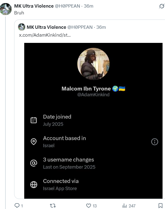Viewport: 165px width, 209px height.
Task: Click the calendar icon next to Date joined
Action: click(x=34, y=120)
